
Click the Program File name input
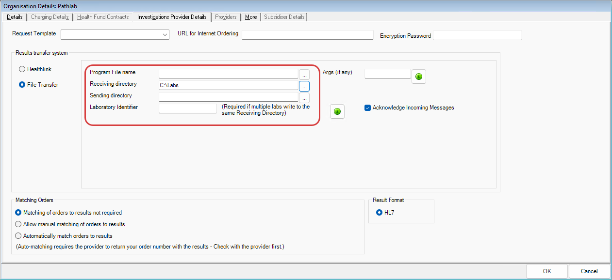coord(228,74)
